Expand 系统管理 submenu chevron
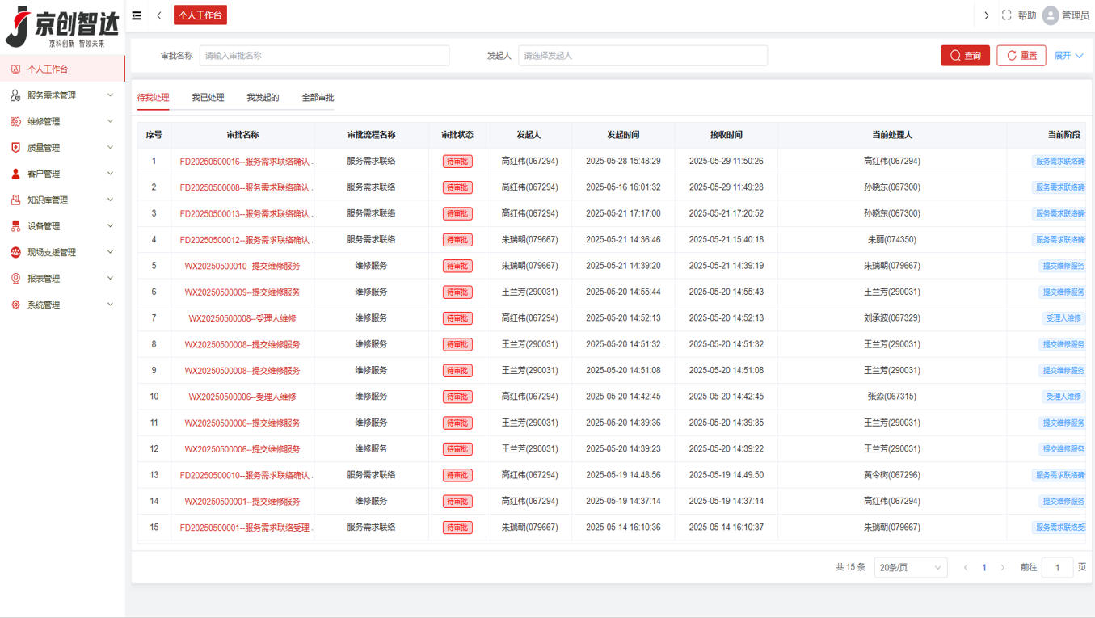Viewport: 1095px width, 618px height. coord(110,305)
